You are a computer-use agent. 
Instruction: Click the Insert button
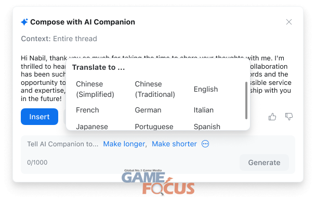click(39, 117)
